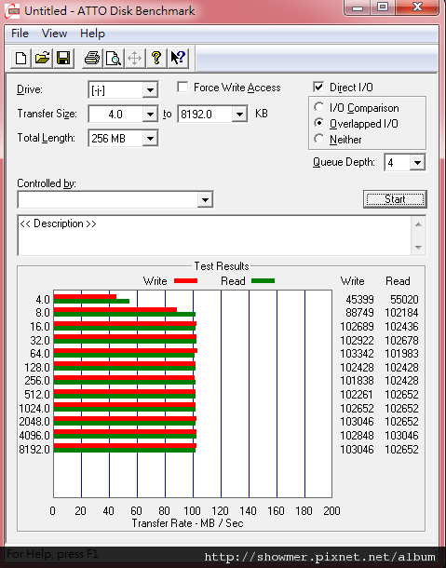
Task: Open the Total Length 256 MB dropdown
Action: (150, 138)
